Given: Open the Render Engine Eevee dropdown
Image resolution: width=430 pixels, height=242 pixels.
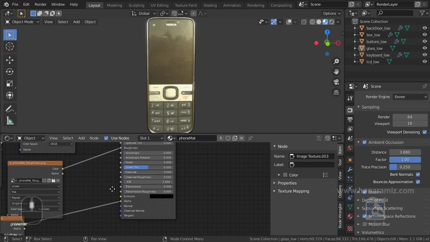Looking at the screenshot, I should (x=410, y=97).
